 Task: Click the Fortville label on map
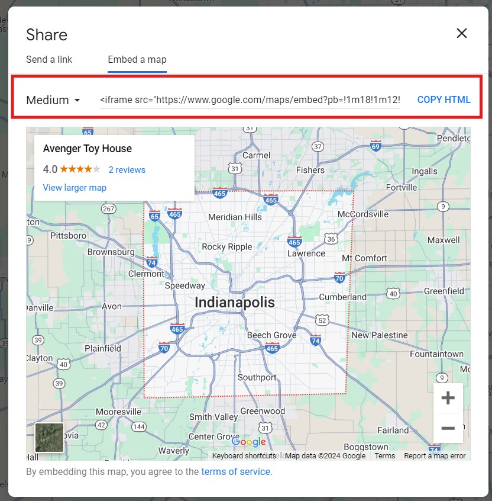coord(402,187)
